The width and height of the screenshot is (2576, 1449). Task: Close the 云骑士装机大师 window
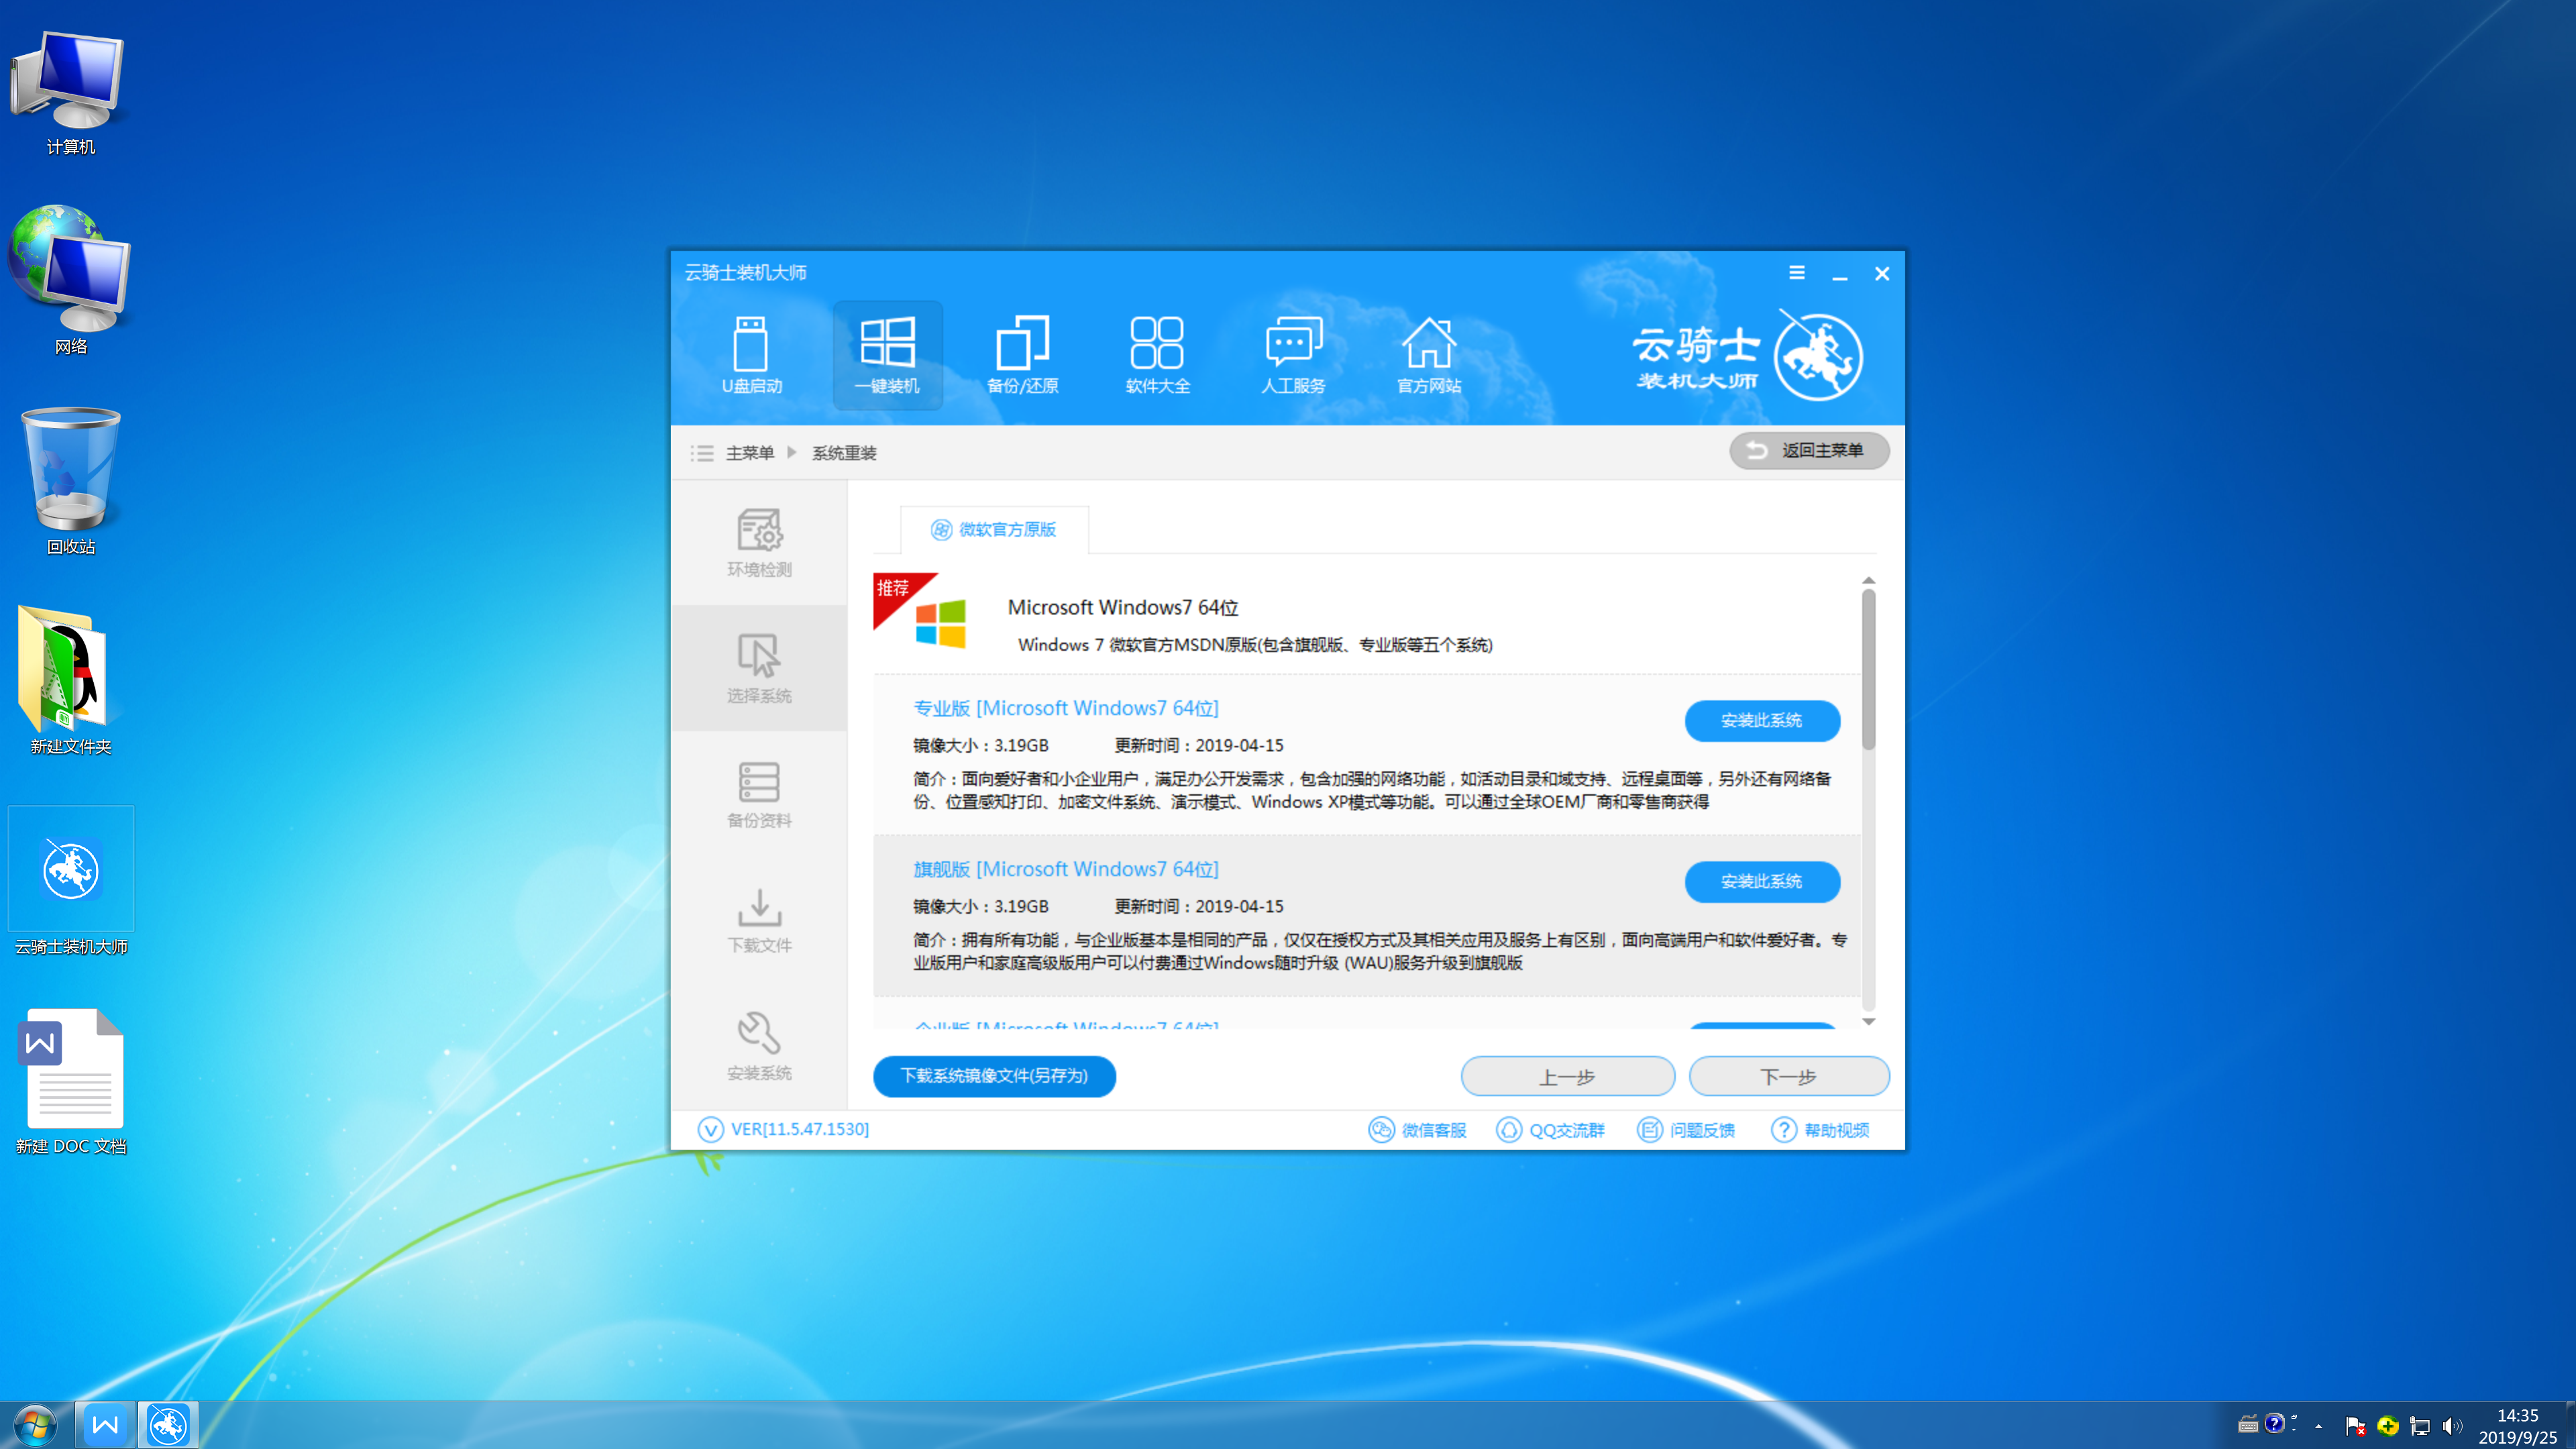[1881, 273]
